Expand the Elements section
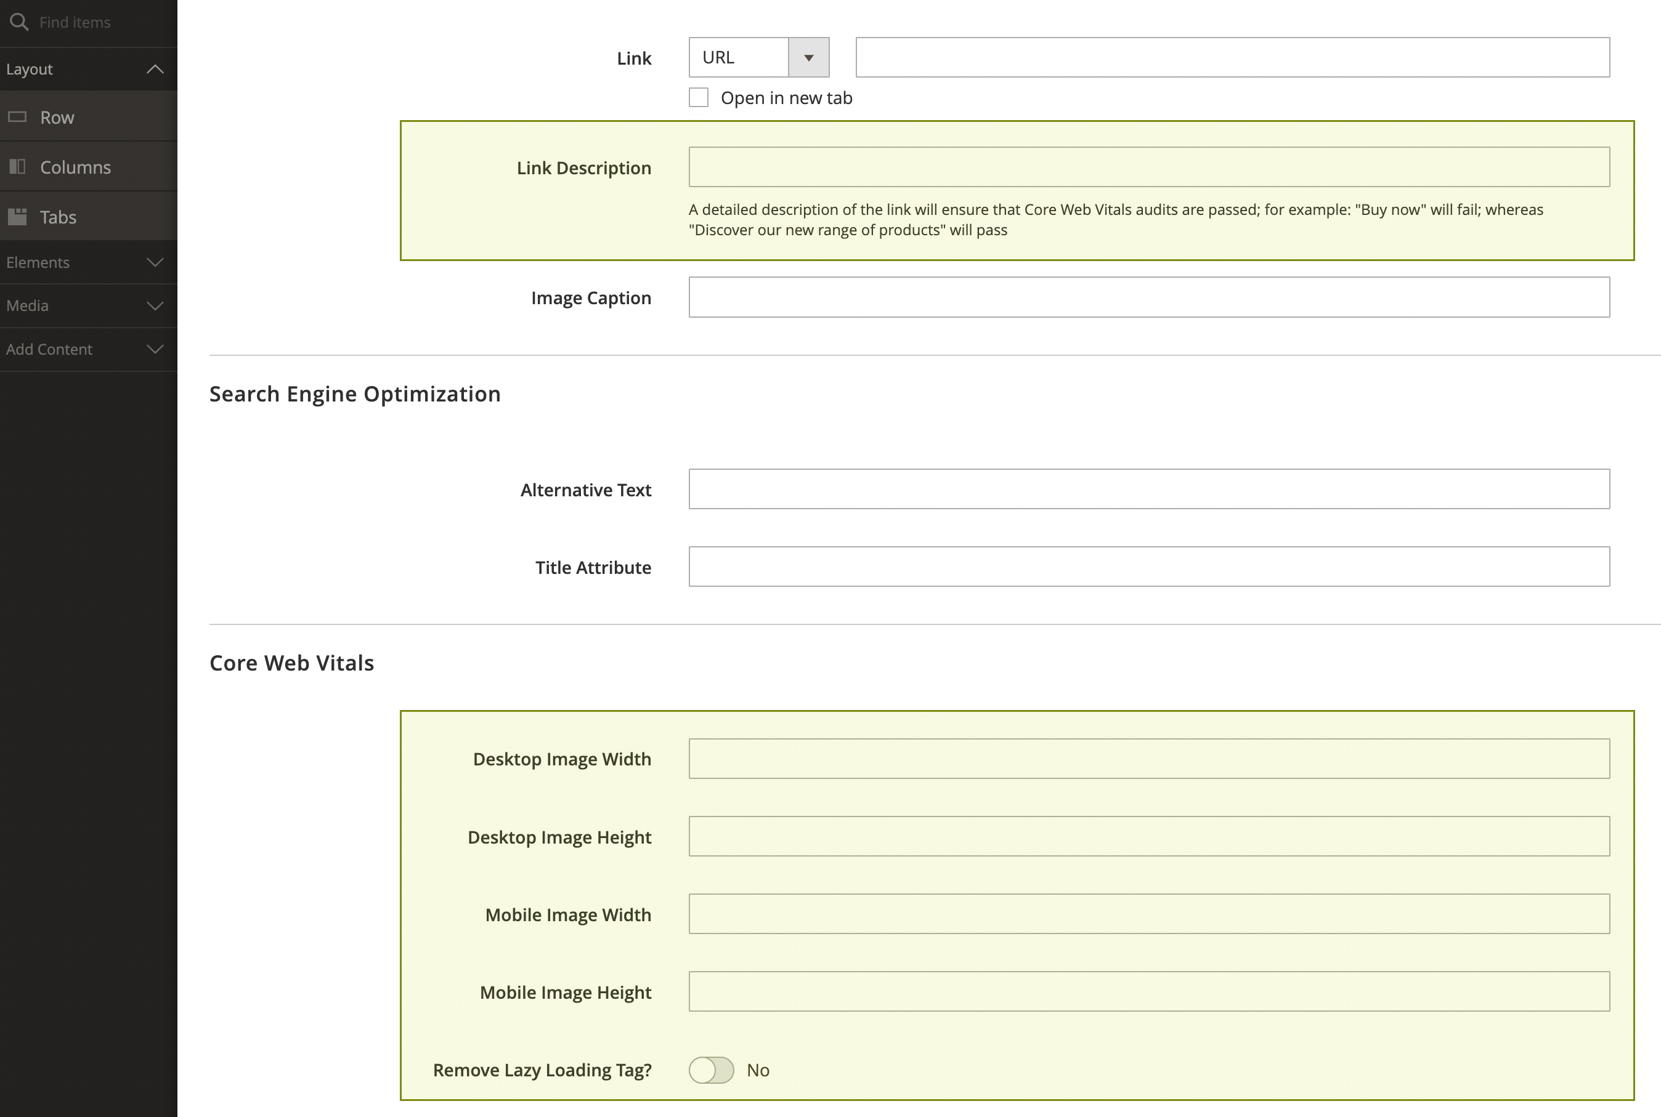 [x=155, y=262]
